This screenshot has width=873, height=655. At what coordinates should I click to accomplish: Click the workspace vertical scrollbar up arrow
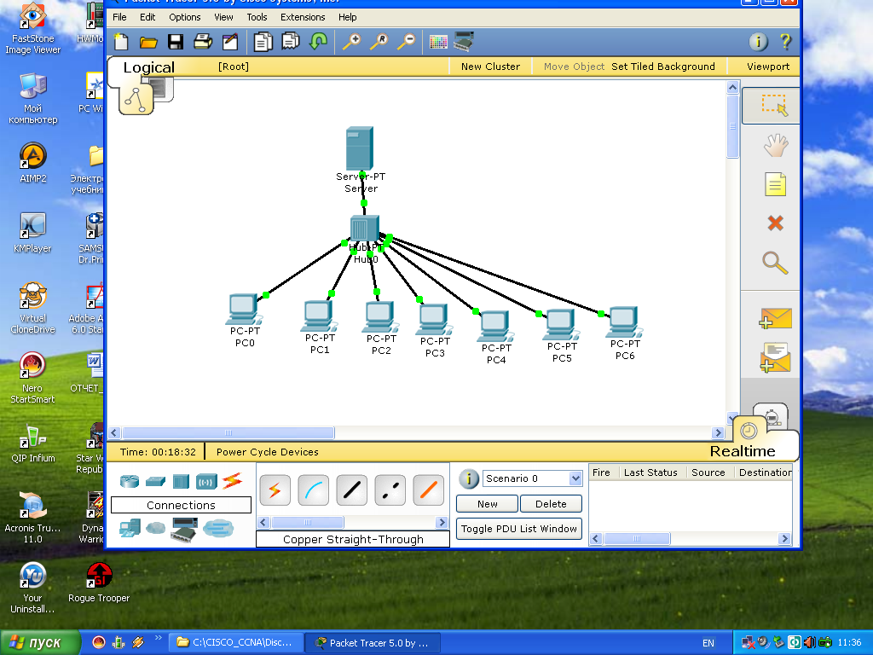[x=732, y=88]
